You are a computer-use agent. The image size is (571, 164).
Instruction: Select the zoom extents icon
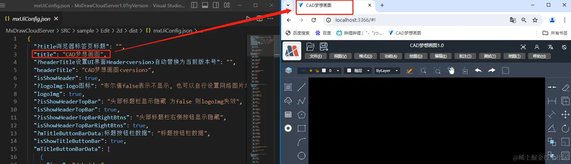pos(437,71)
